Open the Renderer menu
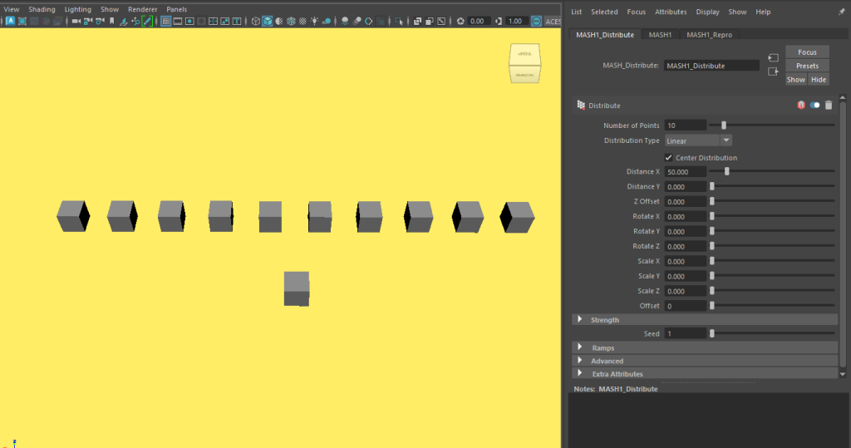851x448 pixels. pyautogui.click(x=142, y=9)
